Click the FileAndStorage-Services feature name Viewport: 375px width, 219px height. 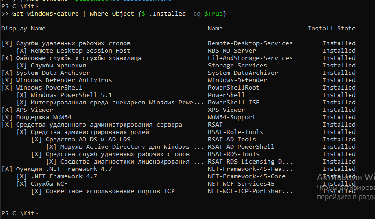point(250,58)
